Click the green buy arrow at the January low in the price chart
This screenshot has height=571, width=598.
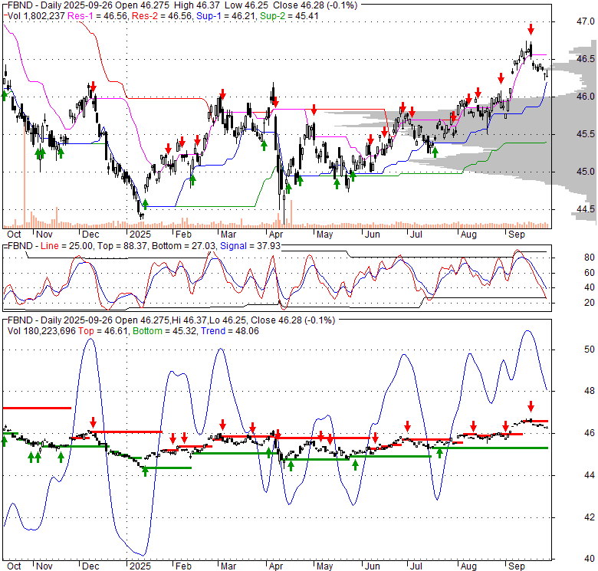145,205
